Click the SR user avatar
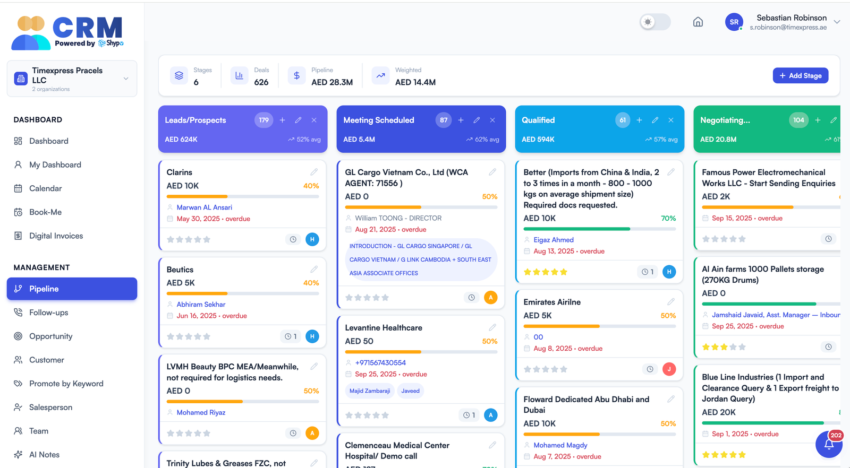Screen dimensions: 850x468 734,22
